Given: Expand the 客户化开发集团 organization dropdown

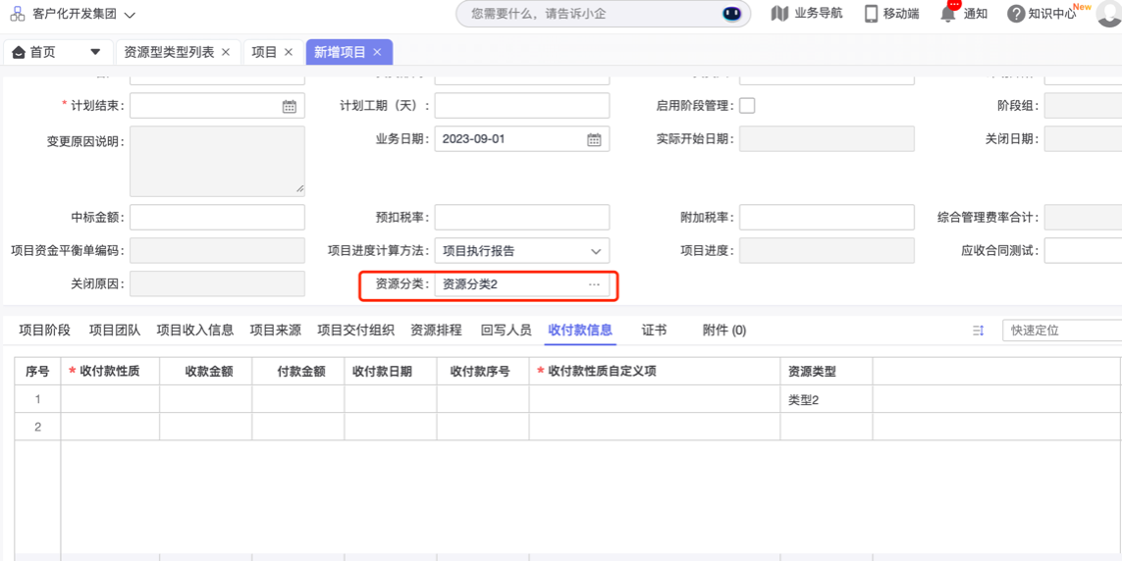Looking at the screenshot, I should tap(130, 15).
